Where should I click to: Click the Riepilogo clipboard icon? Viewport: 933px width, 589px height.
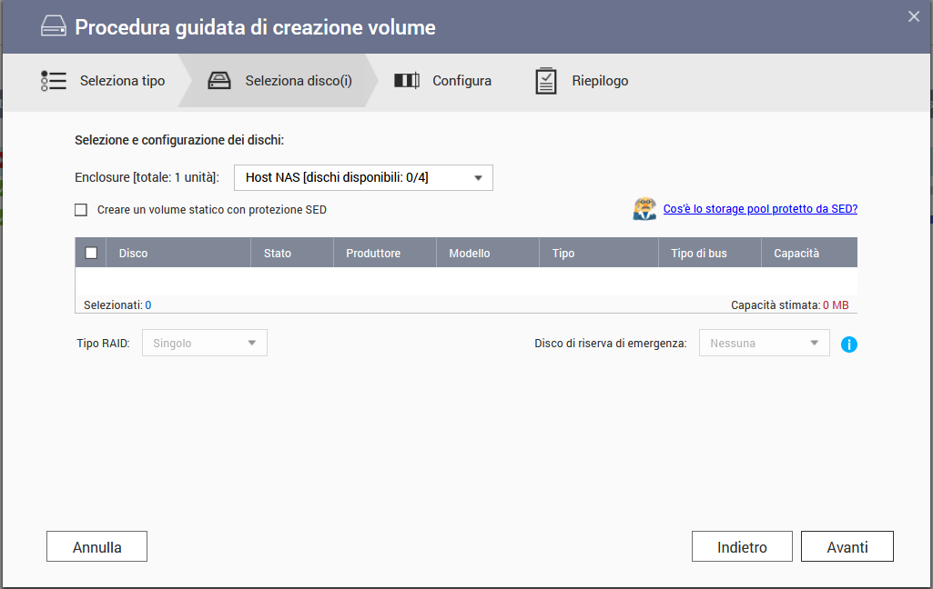pyautogui.click(x=546, y=81)
